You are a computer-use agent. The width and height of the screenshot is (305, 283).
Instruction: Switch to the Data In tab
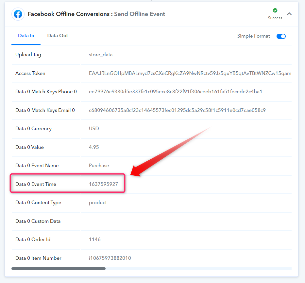[26, 36]
